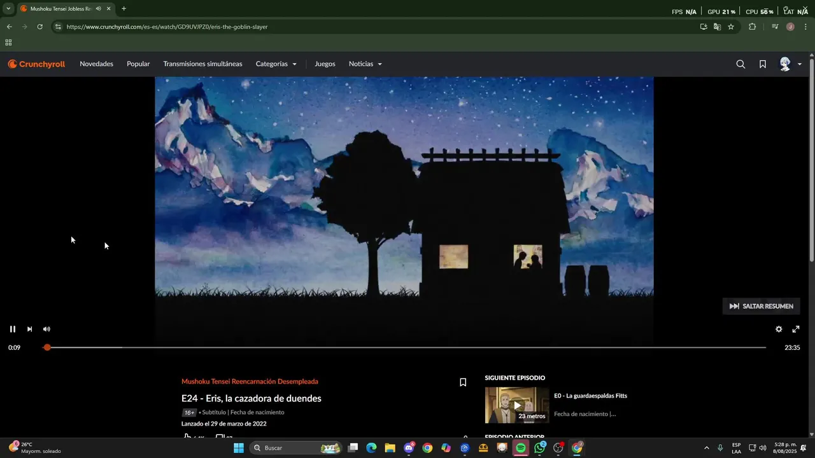The width and height of the screenshot is (815, 458).
Task: Open the weather widget showing 26°C
Action: (x=35, y=448)
